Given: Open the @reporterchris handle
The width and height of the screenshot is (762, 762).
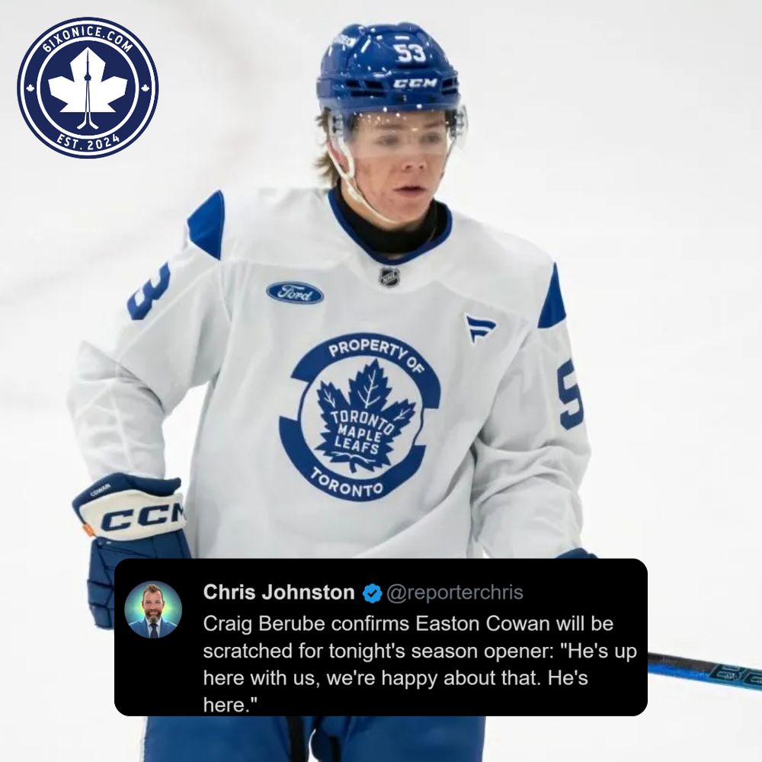Looking at the screenshot, I should tap(454, 593).
